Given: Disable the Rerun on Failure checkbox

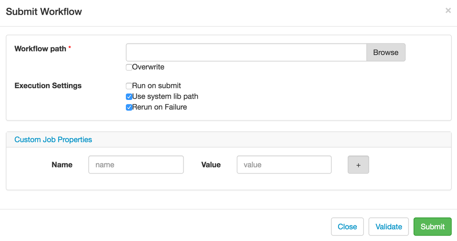Looking at the screenshot, I should [x=129, y=108].
